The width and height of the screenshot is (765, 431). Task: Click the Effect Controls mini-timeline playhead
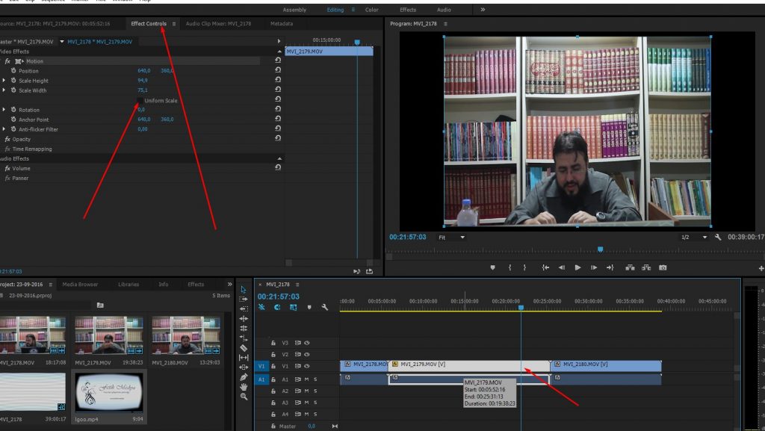point(357,43)
